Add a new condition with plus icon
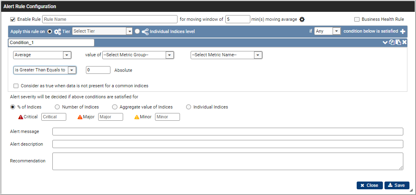416x195 pixels. (x=403, y=31)
